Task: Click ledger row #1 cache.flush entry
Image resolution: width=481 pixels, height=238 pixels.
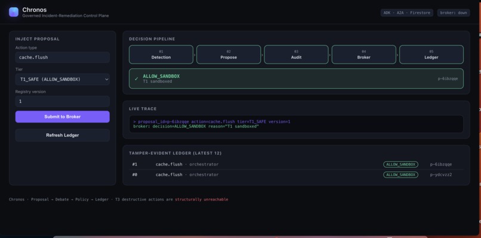Action: pyautogui.click(x=297, y=164)
